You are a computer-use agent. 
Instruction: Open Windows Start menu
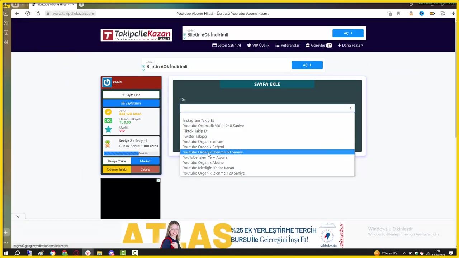point(5,253)
